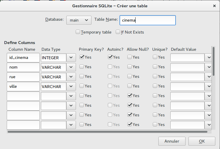Uncheck Primary Key for id_cinema row

(x=82, y=57)
